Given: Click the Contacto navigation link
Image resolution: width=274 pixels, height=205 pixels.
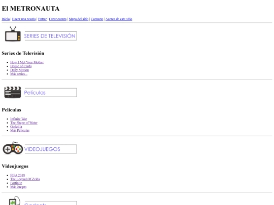Looking at the screenshot, I should [x=97, y=19].
